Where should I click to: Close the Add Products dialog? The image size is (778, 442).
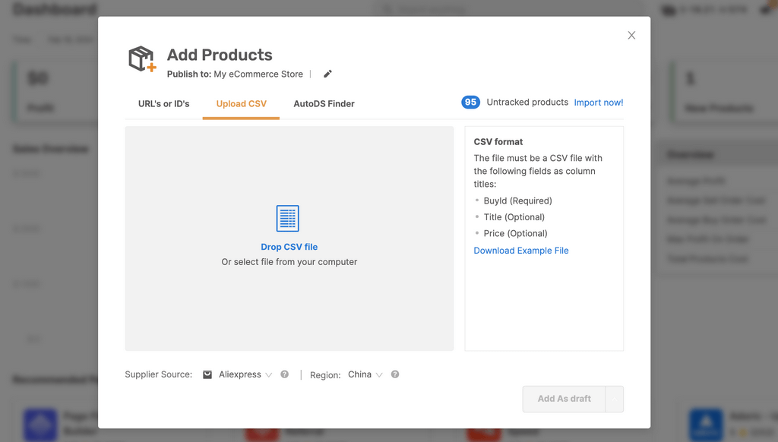tap(631, 35)
